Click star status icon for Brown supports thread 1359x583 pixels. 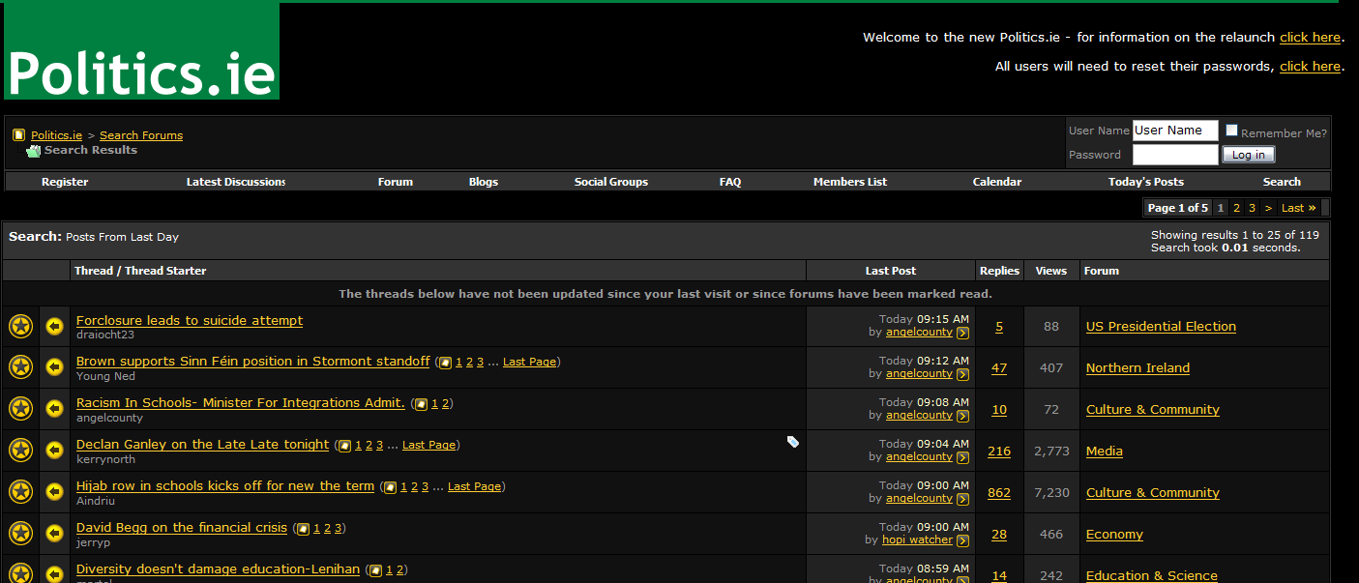(x=20, y=367)
